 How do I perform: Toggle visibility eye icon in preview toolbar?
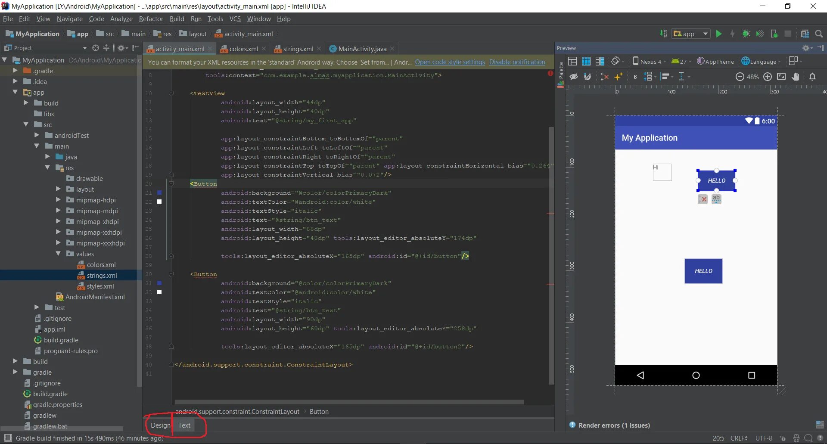574,77
